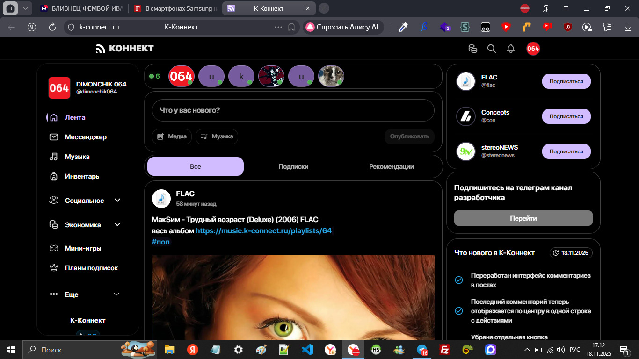Subscribe to stereoNEWS channel

pyautogui.click(x=566, y=151)
